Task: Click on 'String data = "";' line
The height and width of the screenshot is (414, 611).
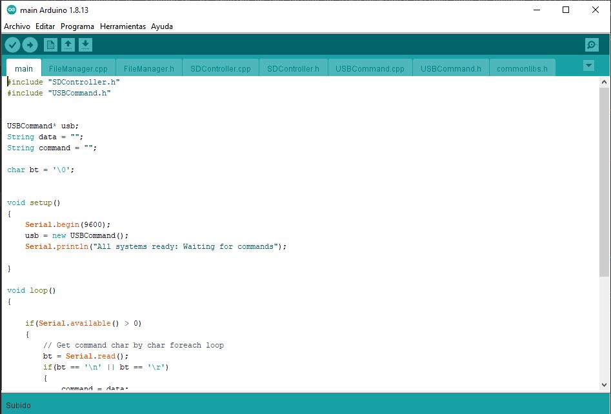Action: point(45,137)
